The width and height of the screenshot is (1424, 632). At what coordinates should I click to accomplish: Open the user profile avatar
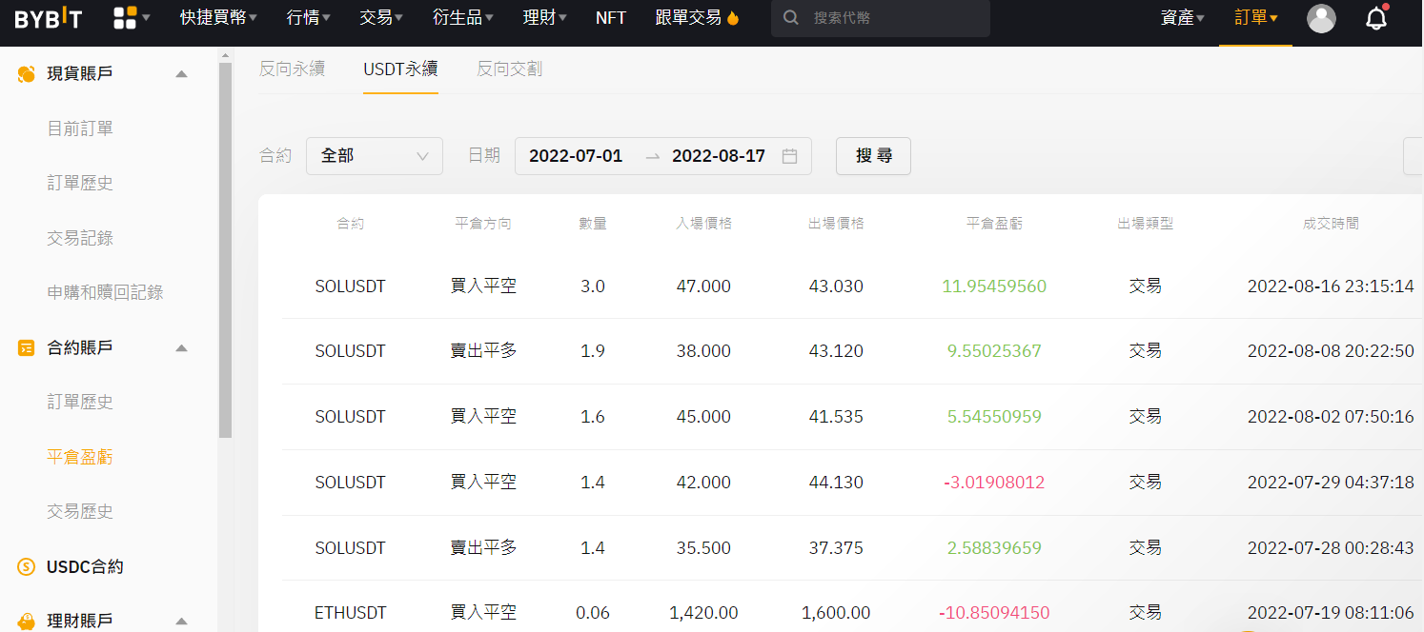(x=1321, y=18)
